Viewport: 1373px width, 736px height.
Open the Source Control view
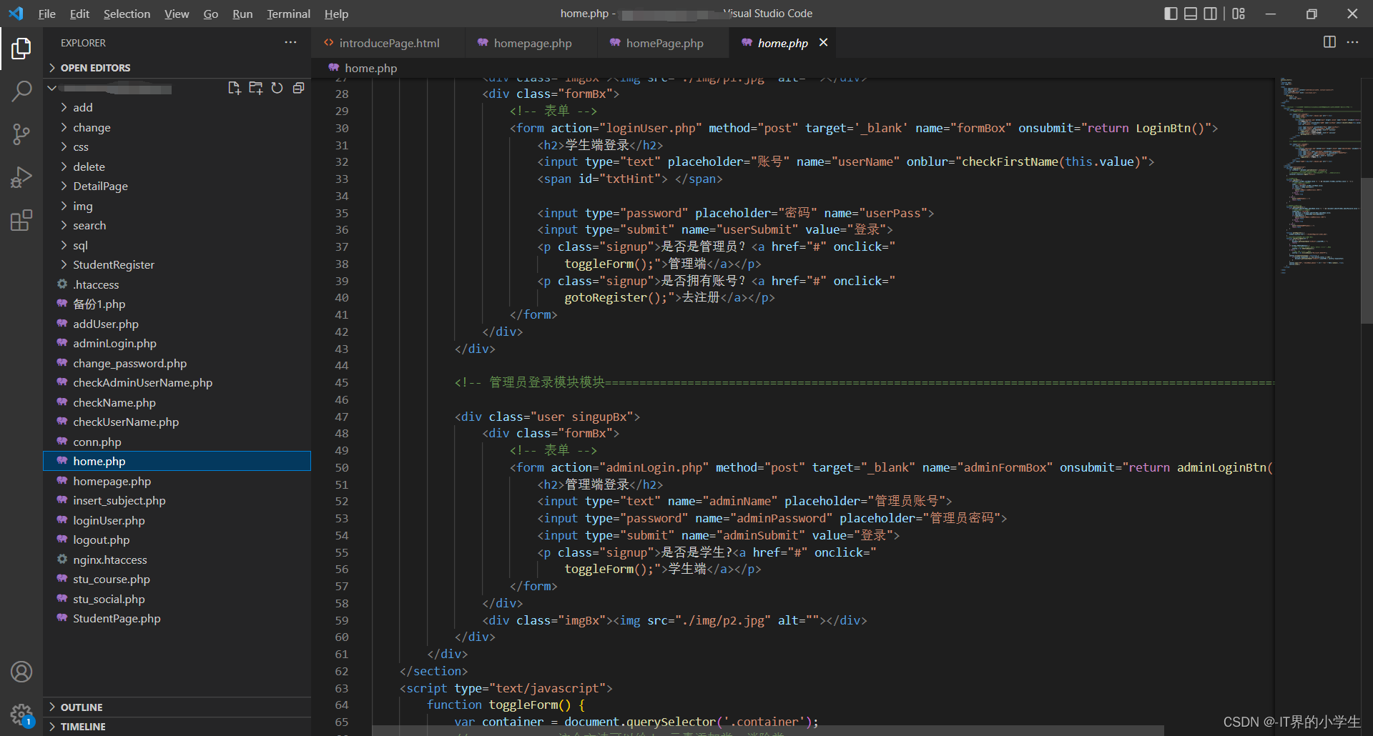[21, 134]
